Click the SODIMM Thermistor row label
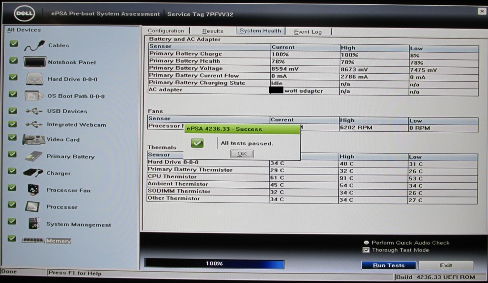 pos(179,191)
